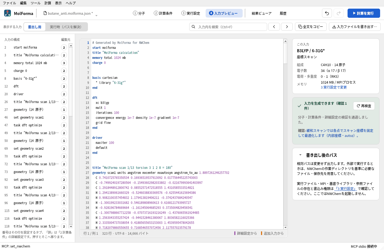Click the 再検査 button
Viewport: 384px width, 250px height.
(x=364, y=106)
